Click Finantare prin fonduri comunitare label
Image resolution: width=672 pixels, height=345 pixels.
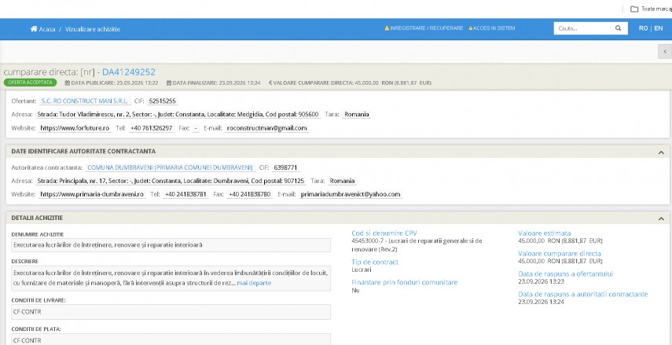pos(405,282)
